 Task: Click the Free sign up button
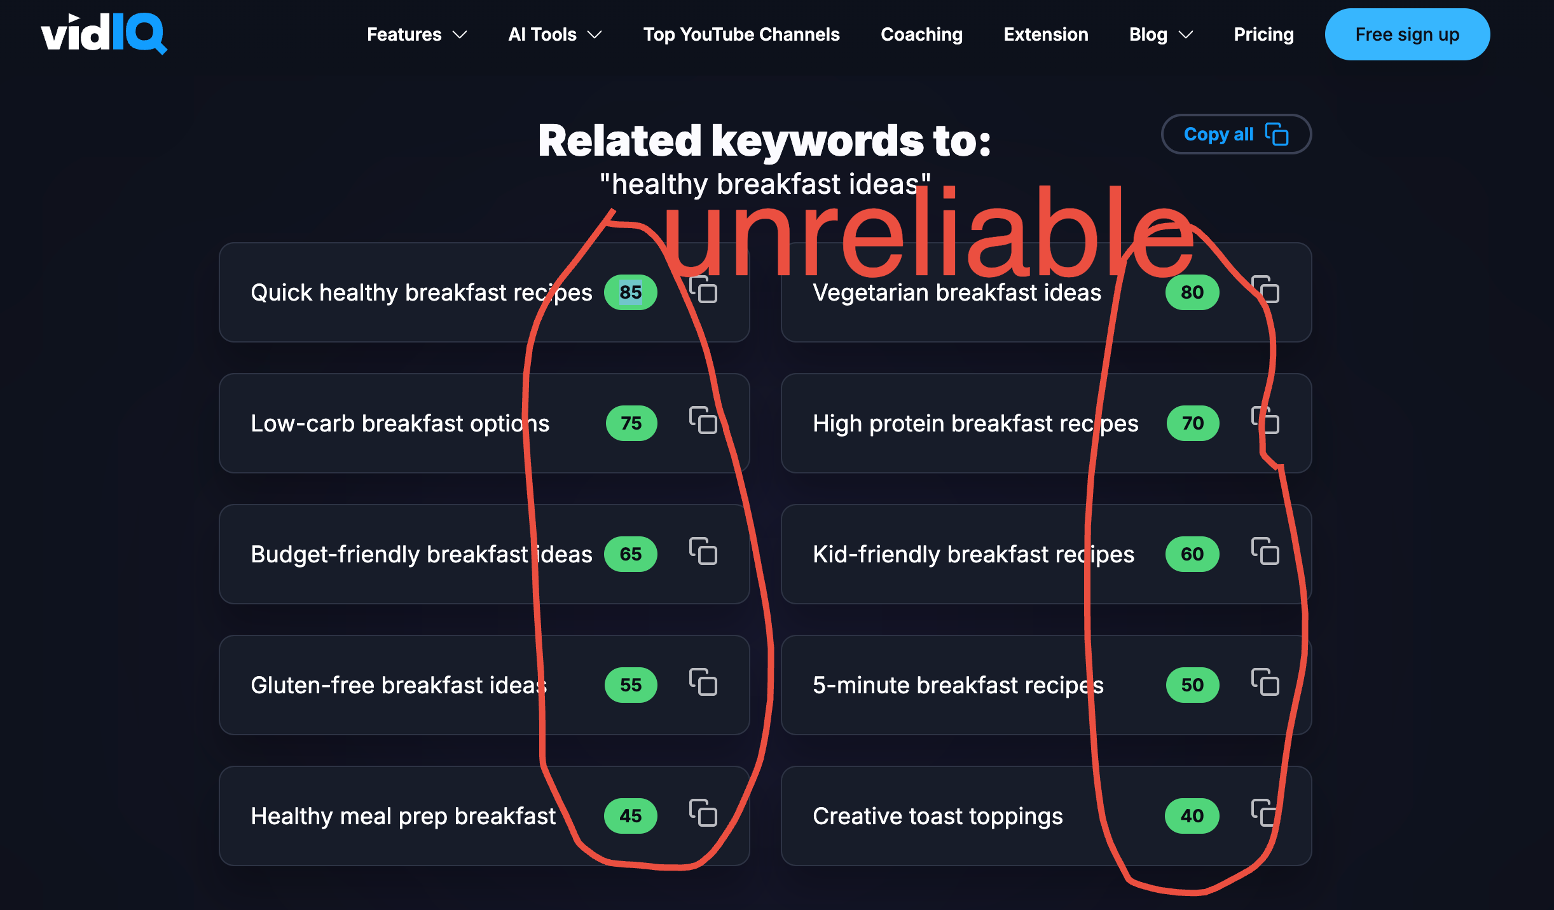(1406, 34)
